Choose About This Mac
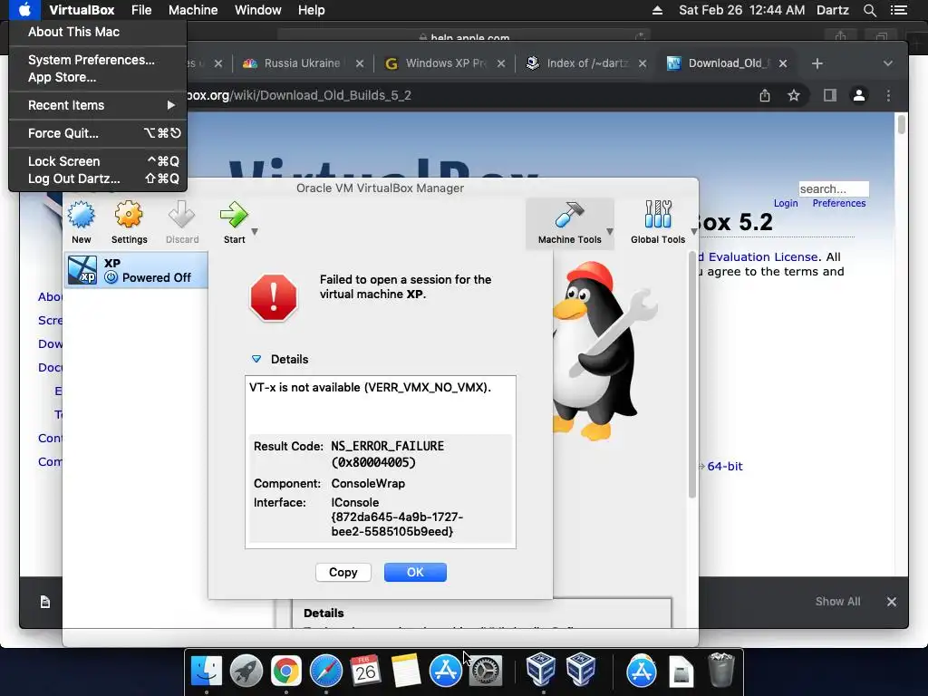Image resolution: width=928 pixels, height=696 pixels. [x=98, y=32]
